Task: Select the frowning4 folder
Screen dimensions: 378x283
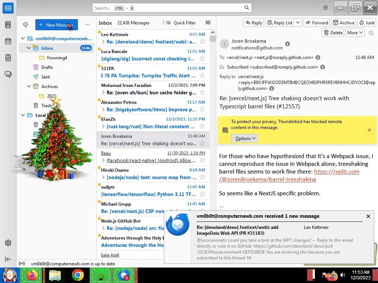Action: [x=56, y=57]
